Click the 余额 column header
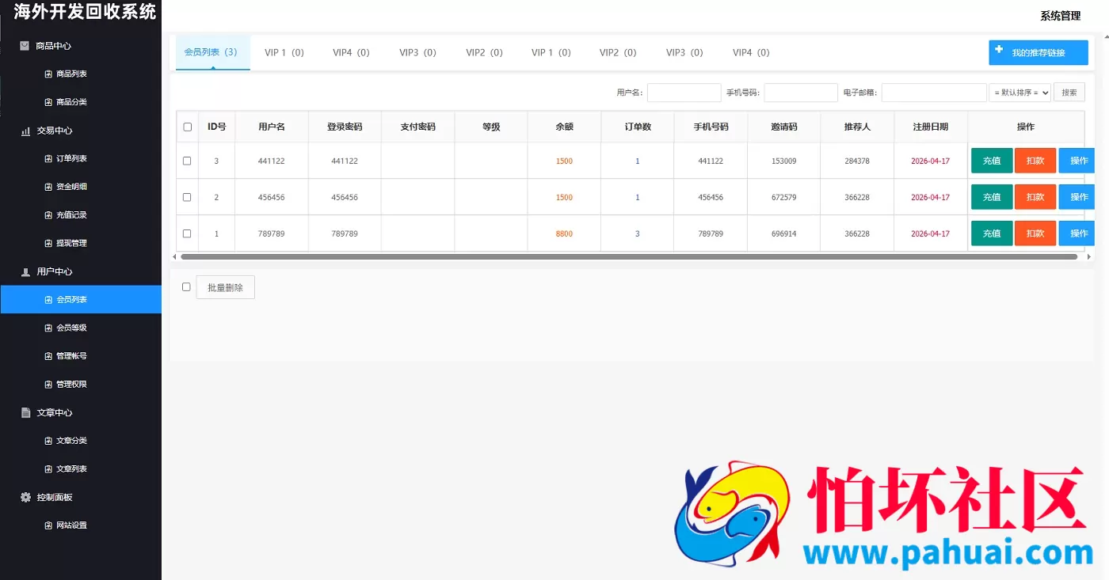Viewport: 1109px width, 580px height. (x=564, y=127)
